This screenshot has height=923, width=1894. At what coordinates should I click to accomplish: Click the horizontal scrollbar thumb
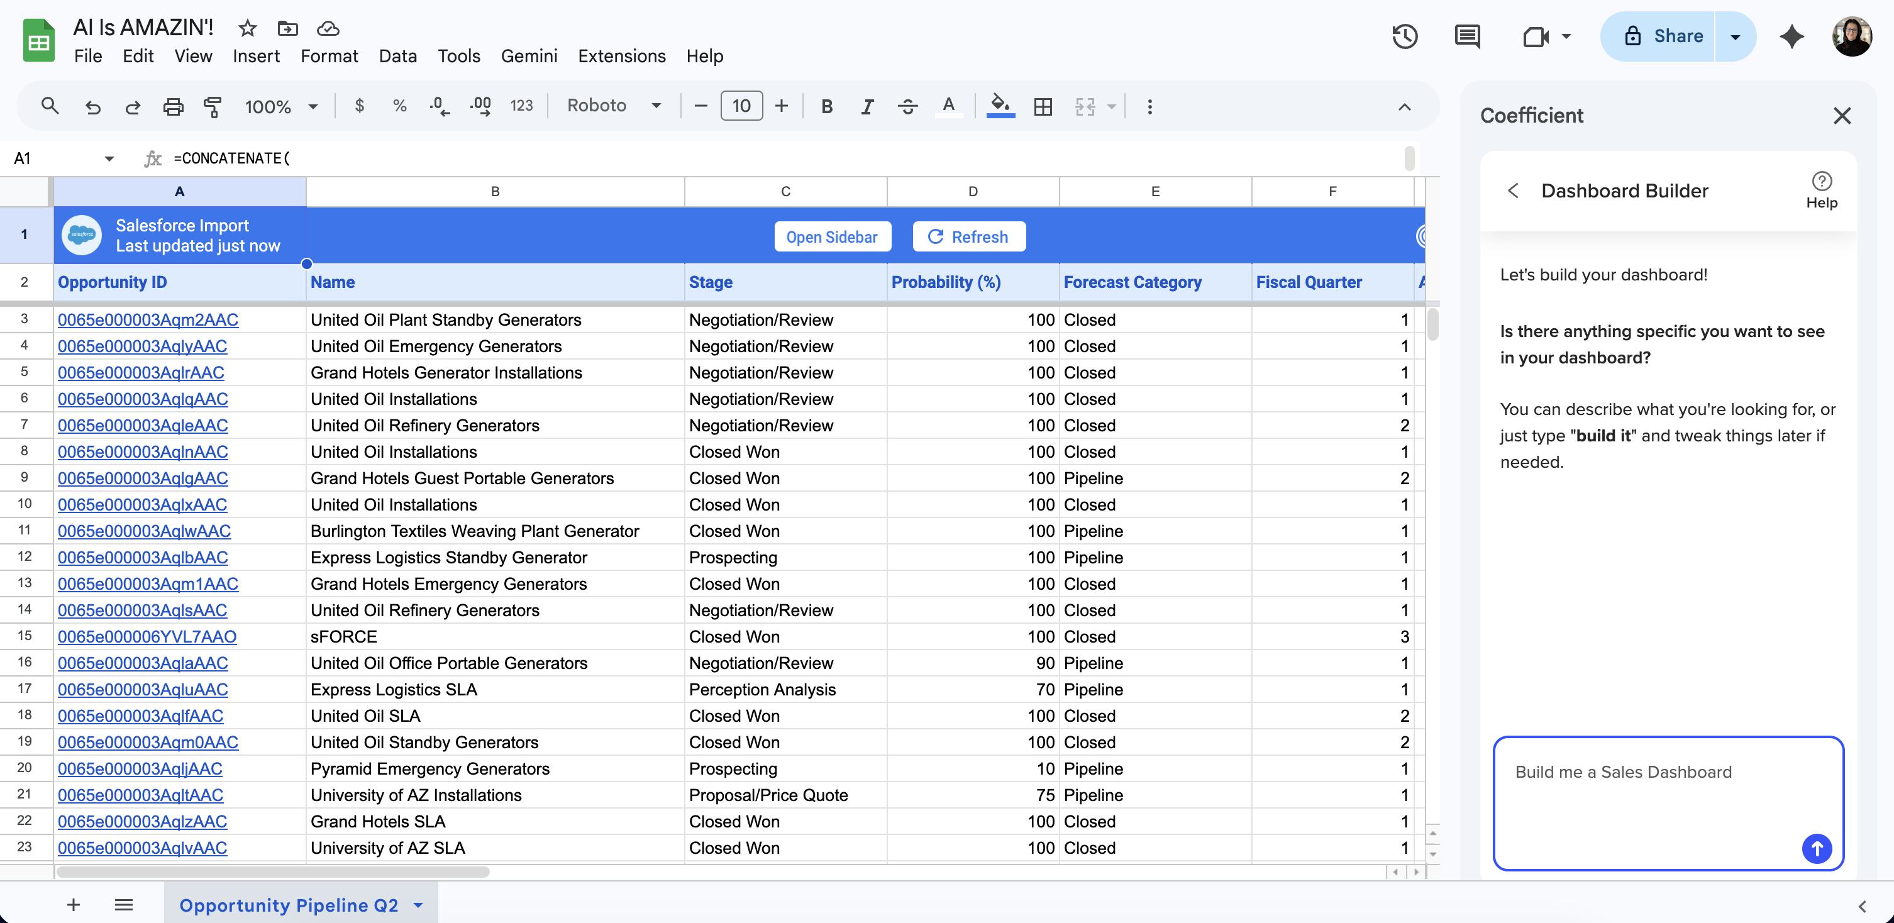point(272,871)
